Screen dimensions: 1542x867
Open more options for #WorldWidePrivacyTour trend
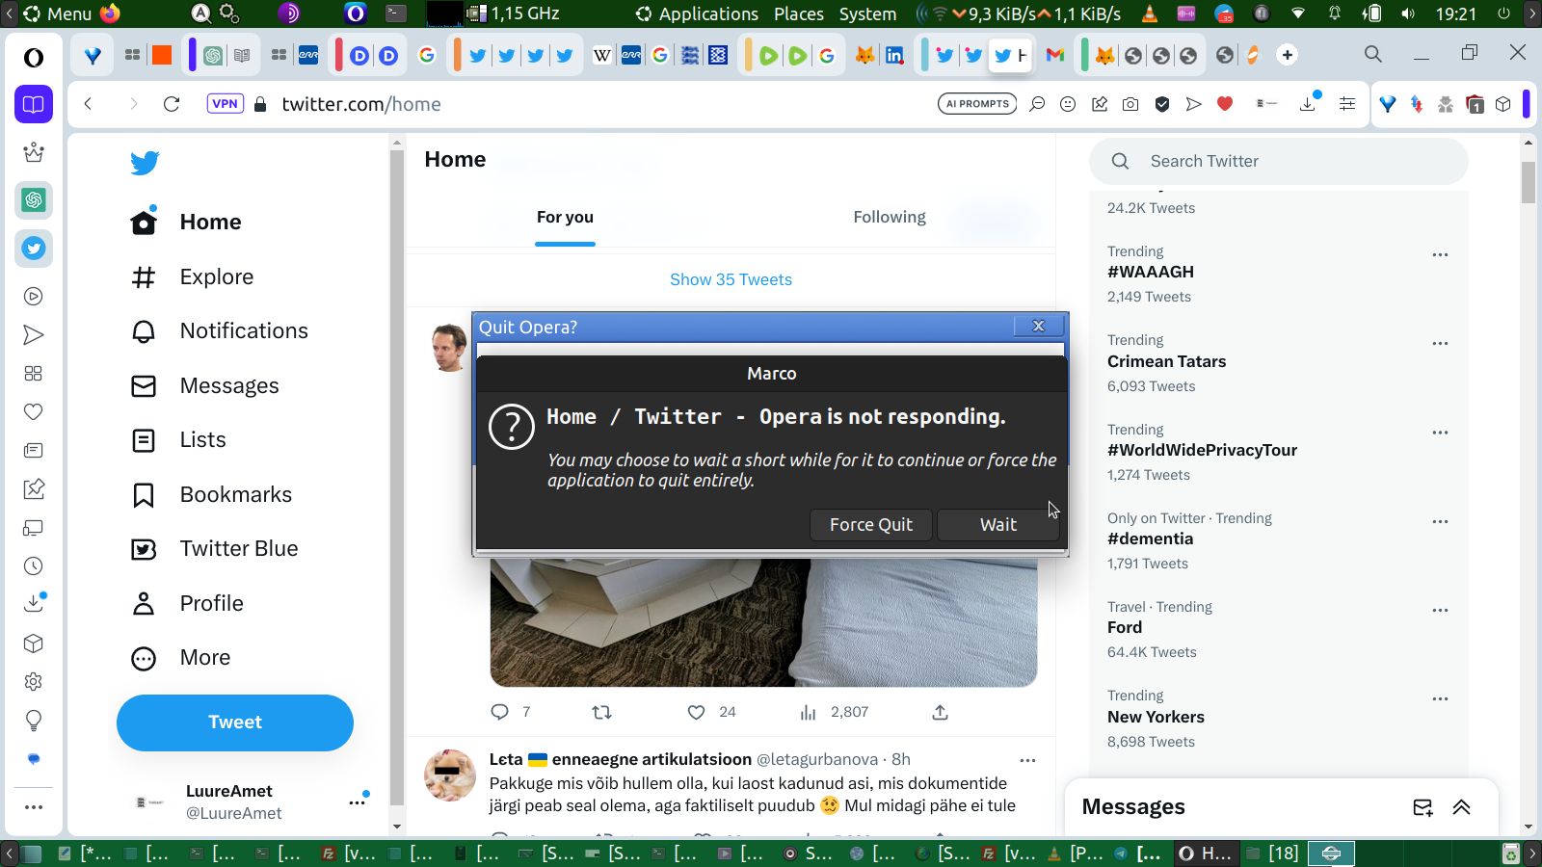[x=1440, y=433]
